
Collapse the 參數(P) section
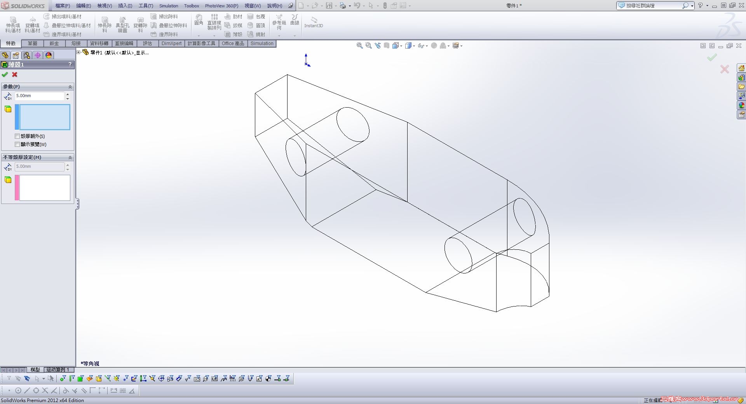70,87
